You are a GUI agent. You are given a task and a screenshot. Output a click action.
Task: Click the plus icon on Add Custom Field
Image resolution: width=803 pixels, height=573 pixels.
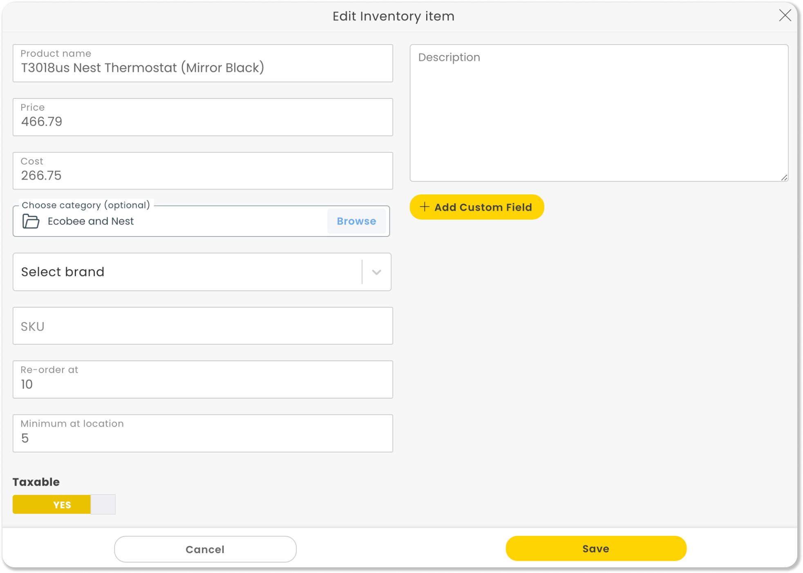[x=424, y=207]
